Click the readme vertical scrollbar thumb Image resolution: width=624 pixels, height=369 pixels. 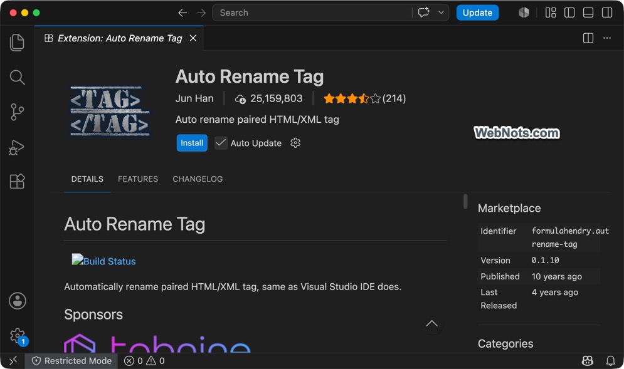[x=465, y=201]
